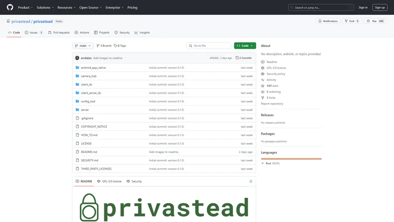Viewport: 394px width, 222px height.
Task: Expand the Solutions dropdown
Action: click(45, 7)
